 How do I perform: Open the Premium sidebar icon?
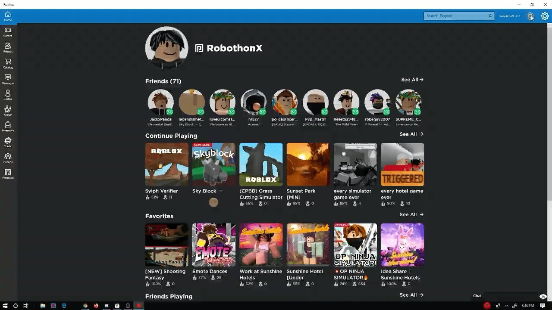8,174
